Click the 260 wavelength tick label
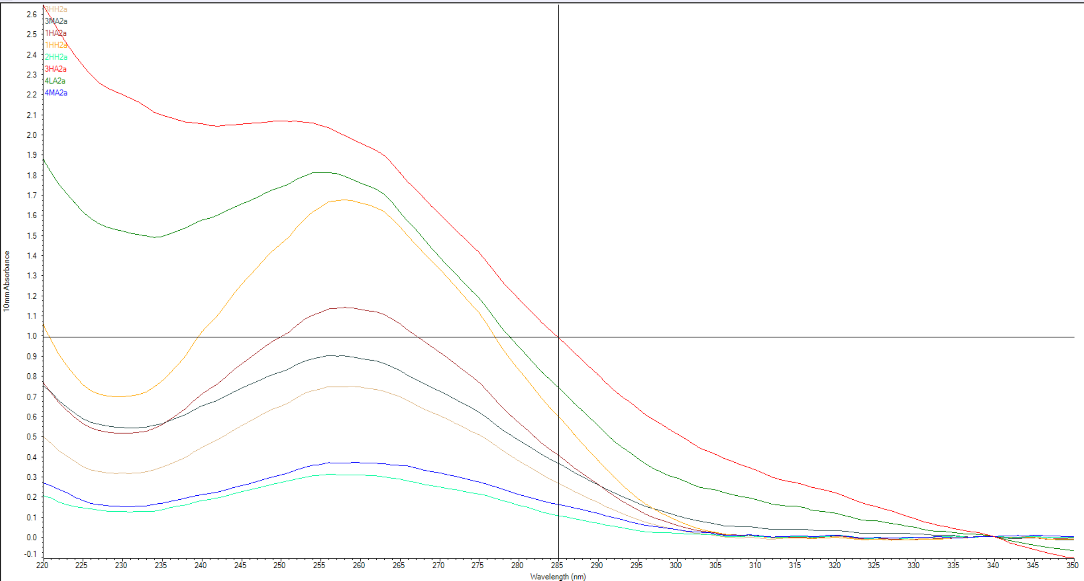The width and height of the screenshot is (1084, 581). tap(359, 565)
